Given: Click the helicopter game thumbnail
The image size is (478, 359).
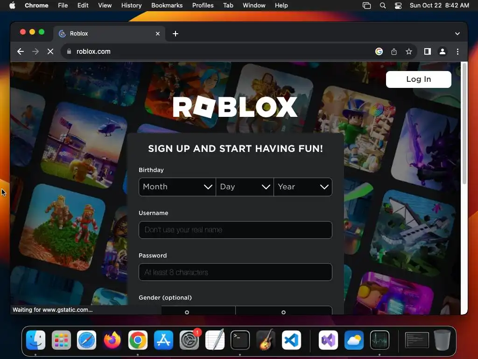Looking at the screenshot, I should (x=85, y=146).
